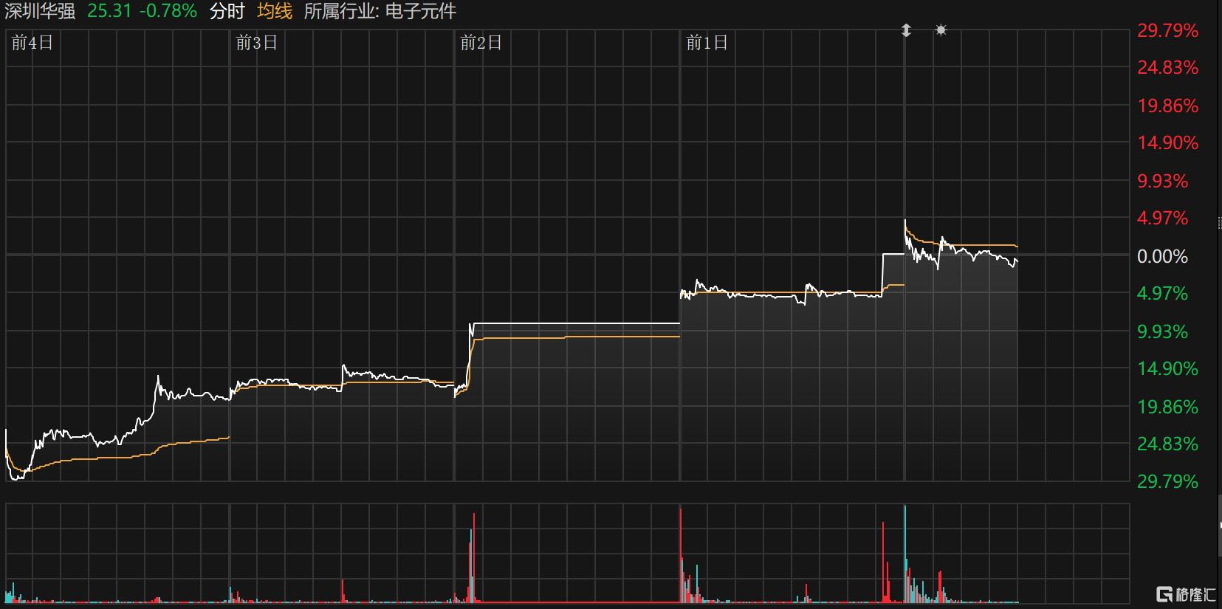Click the green 4.97% axis label
Image resolution: width=1222 pixels, height=609 pixels.
pos(1163,294)
